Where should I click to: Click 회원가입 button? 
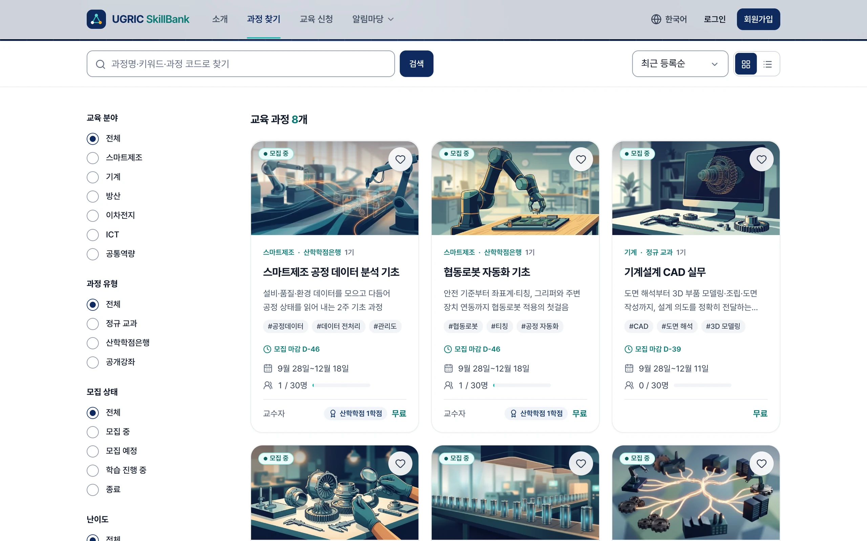pos(758,19)
